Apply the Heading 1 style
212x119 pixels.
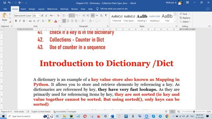pyautogui.click(x=142, y=18)
